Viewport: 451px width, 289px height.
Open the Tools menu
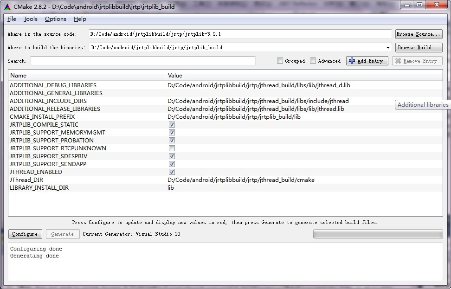(30, 19)
